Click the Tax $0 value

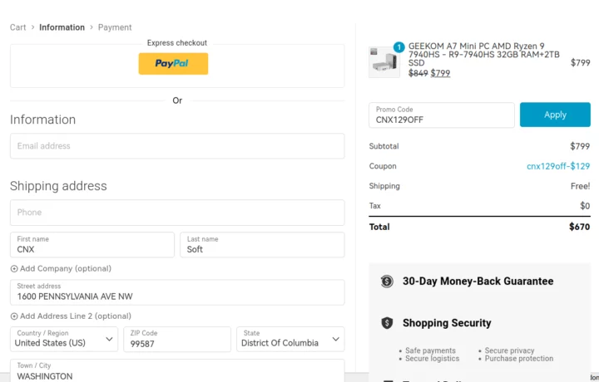[x=585, y=206]
